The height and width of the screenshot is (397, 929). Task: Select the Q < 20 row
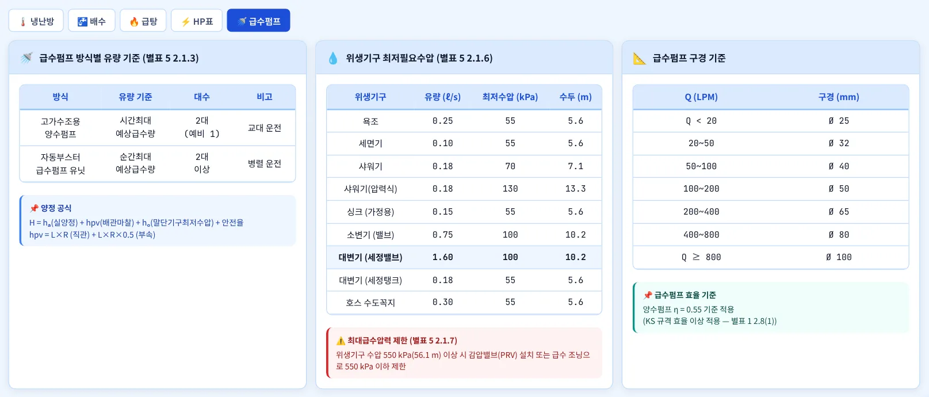(771, 121)
